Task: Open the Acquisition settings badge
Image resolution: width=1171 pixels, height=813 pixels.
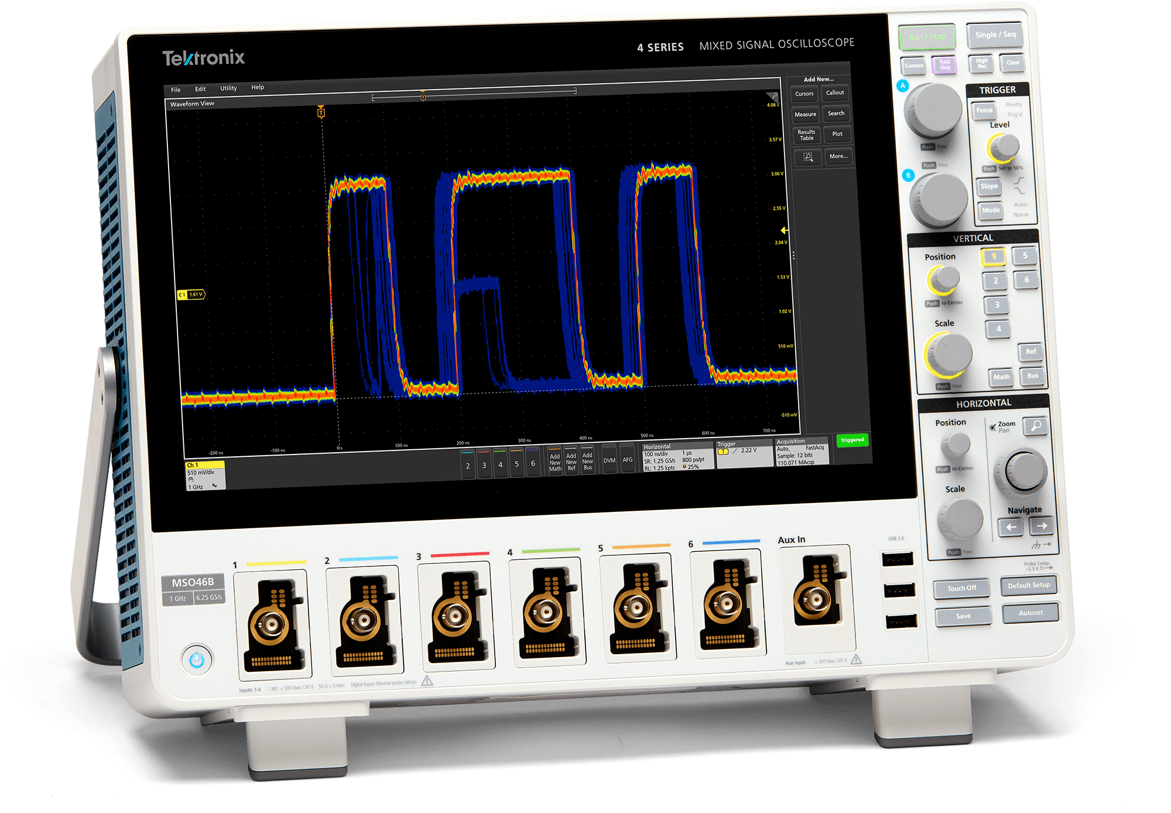Action: (802, 452)
